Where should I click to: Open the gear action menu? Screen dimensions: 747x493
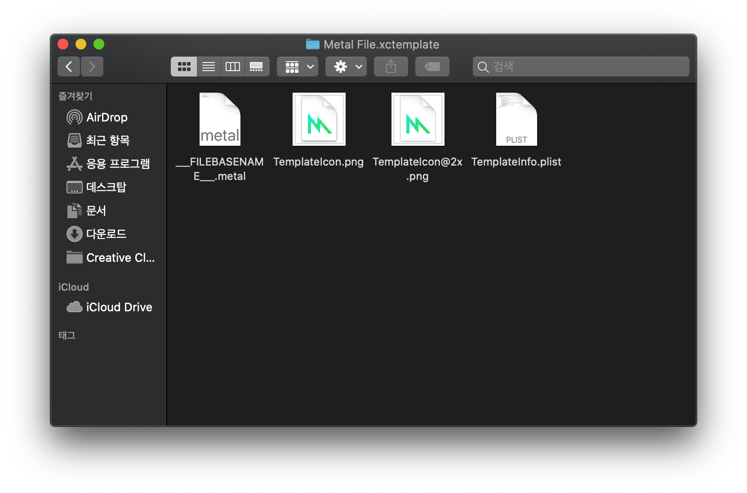[346, 67]
